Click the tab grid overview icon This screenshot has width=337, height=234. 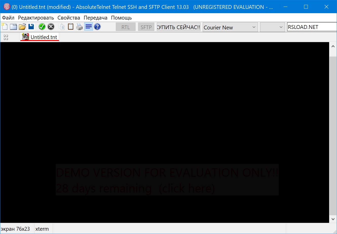click(6, 37)
